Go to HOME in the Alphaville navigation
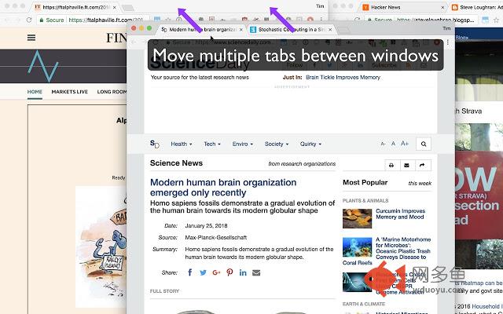Screen dimensions: 503x314 tap(35, 92)
